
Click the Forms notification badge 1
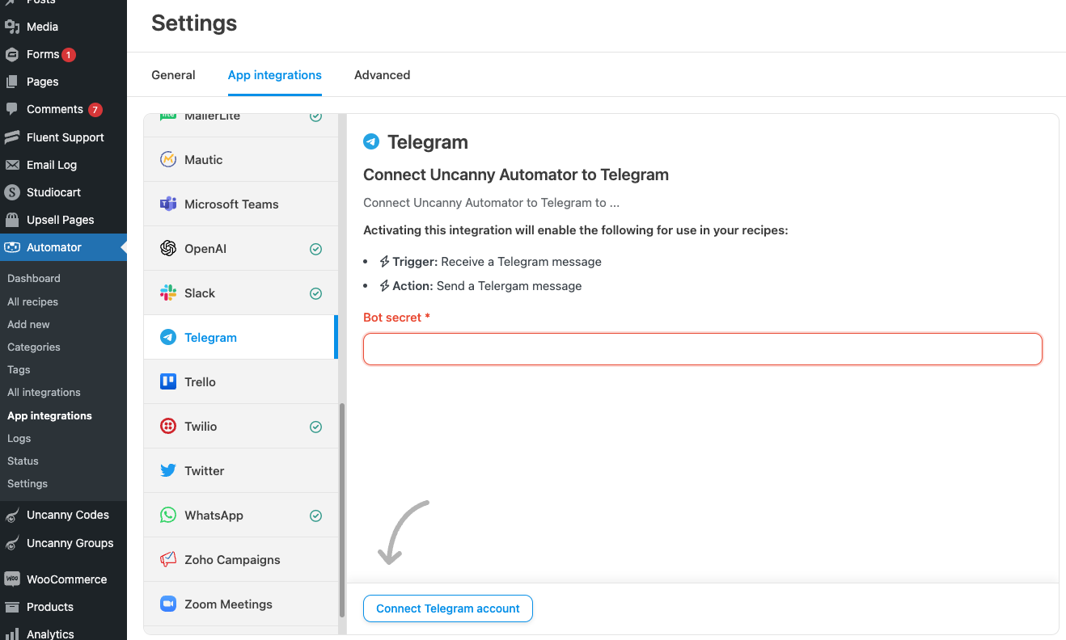[x=69, y=55]
